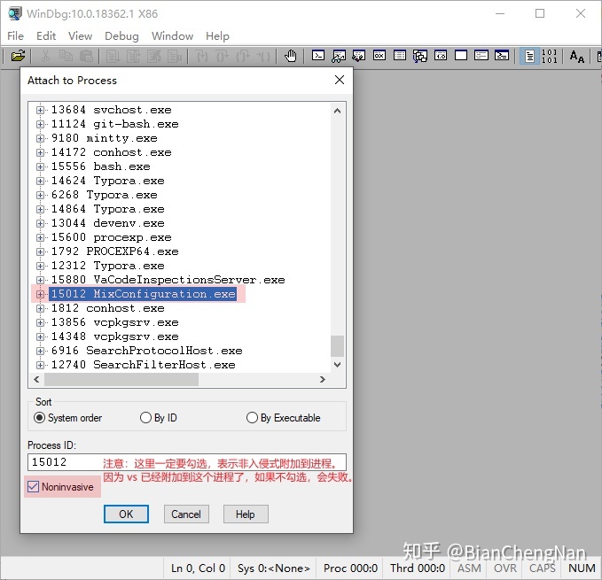
Task: Confirm attach with the OK button
Action: coord(126,514)
